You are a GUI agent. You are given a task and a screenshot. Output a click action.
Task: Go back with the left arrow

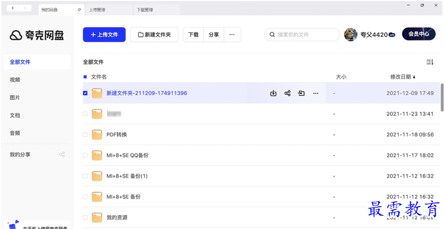(13, 8)
